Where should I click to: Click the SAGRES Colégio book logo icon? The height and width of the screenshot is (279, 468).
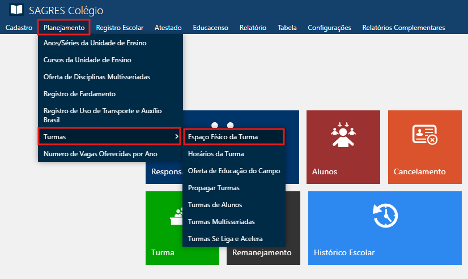coord(17,11)
